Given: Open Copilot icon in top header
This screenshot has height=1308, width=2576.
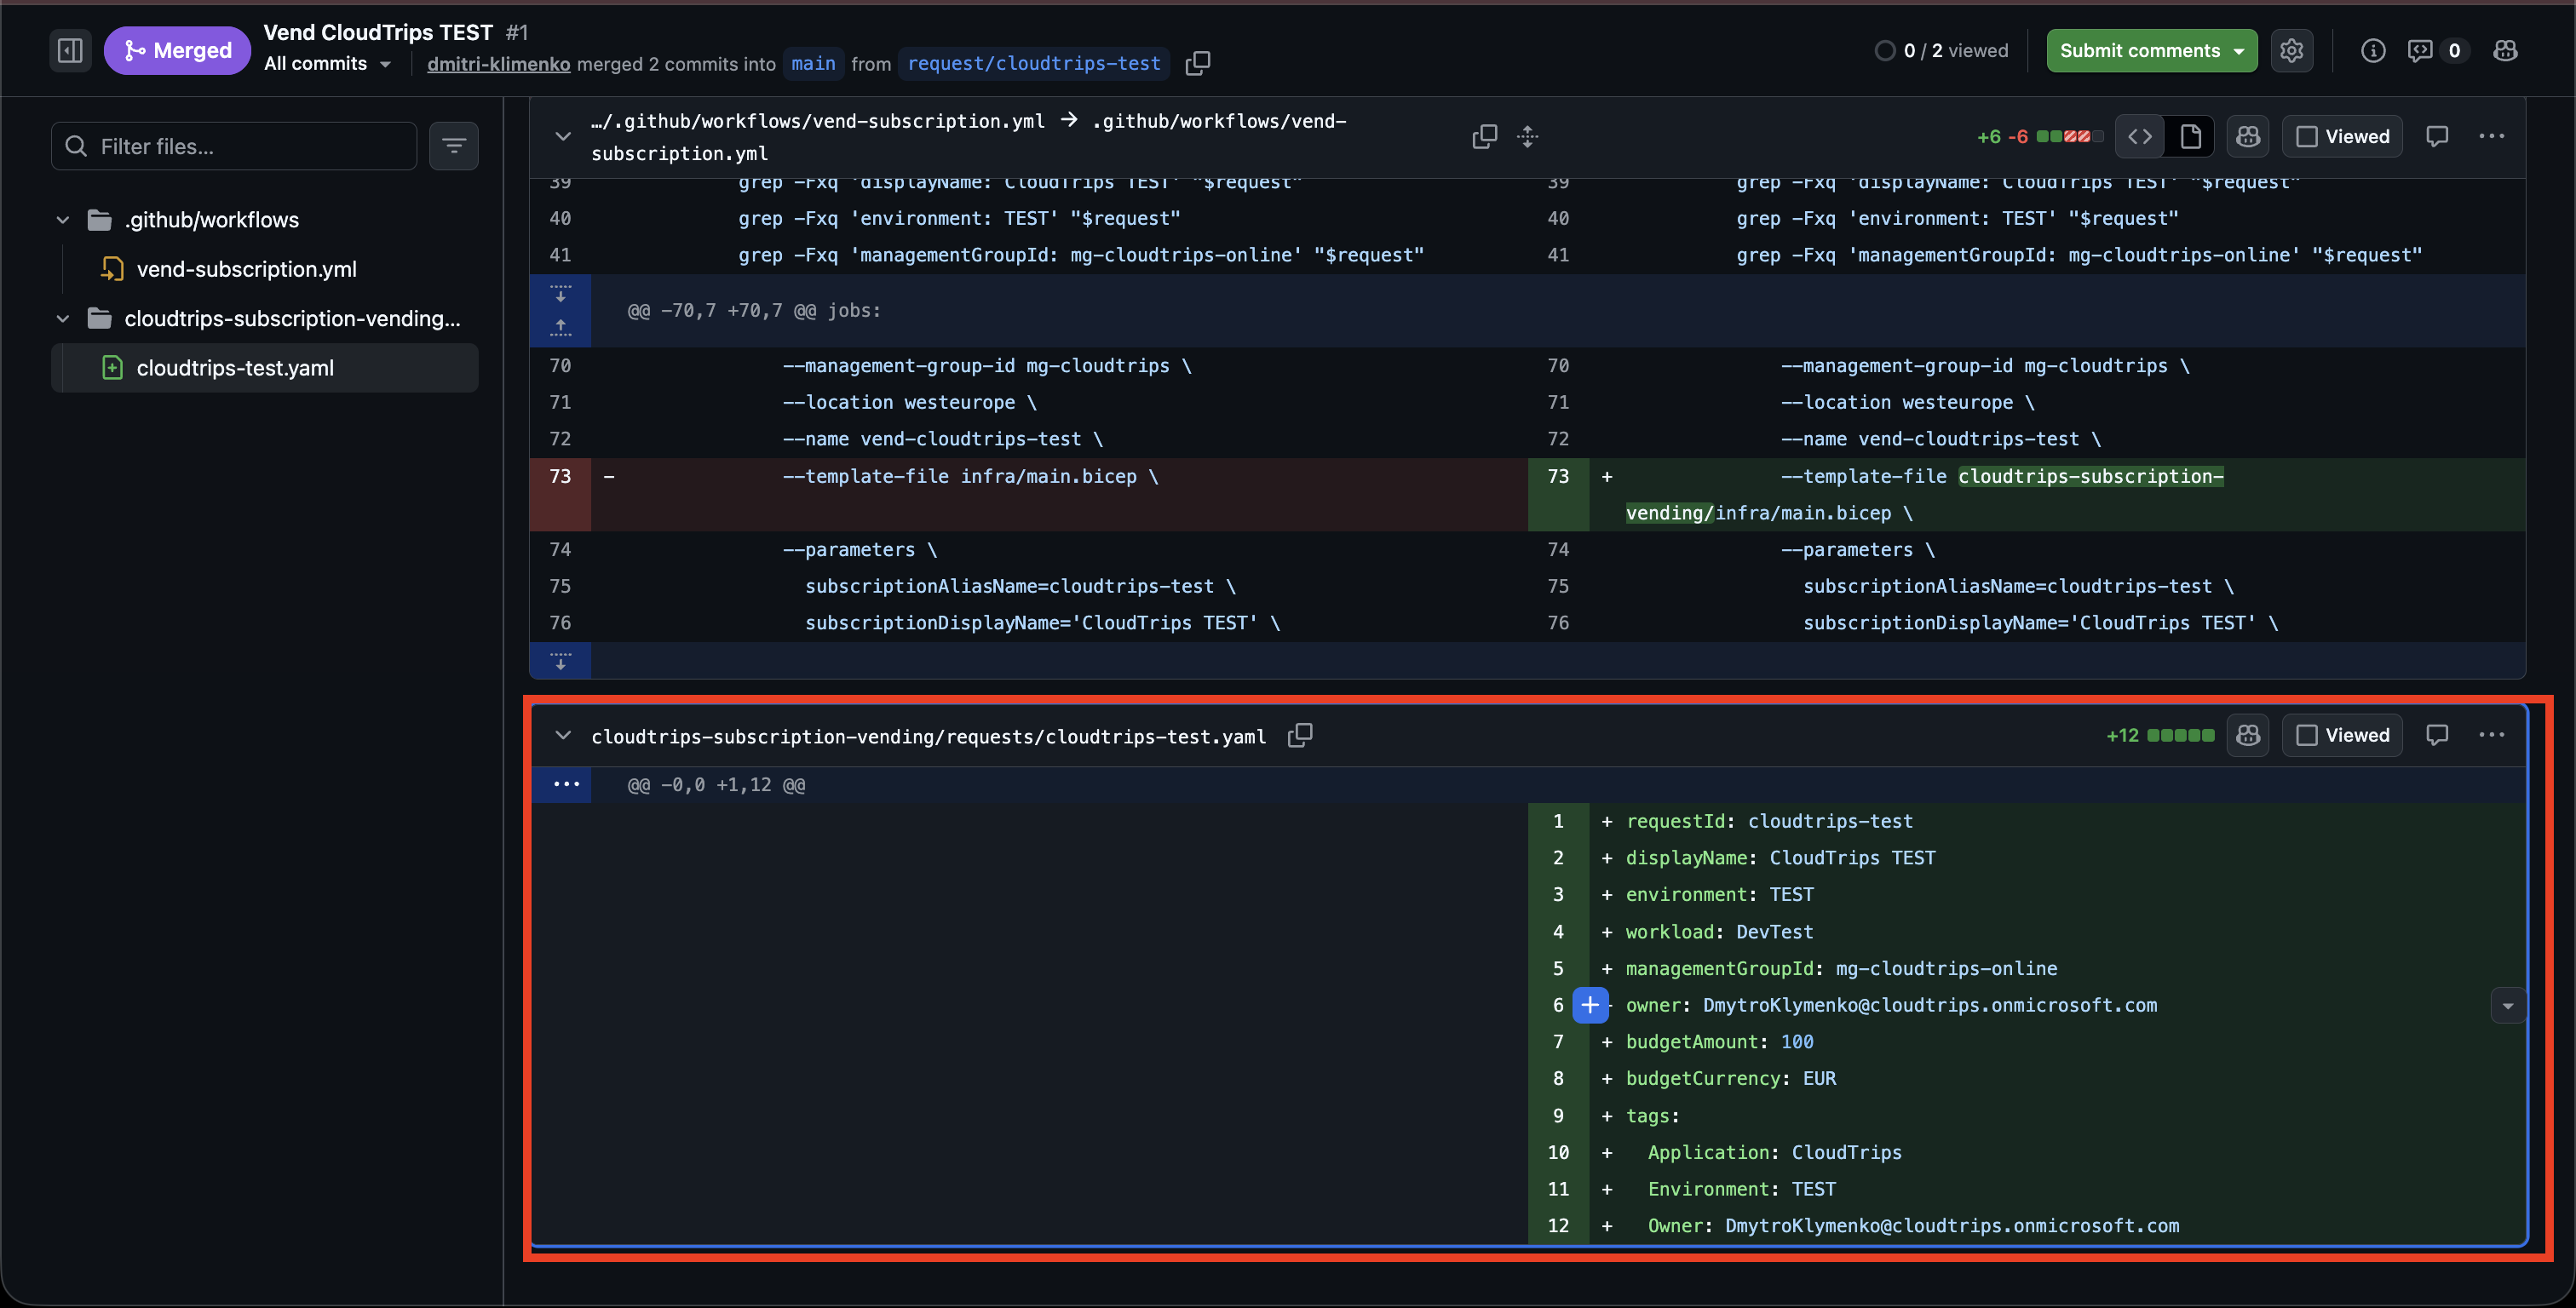Looking at the screenshot, I should [2505, 50].
